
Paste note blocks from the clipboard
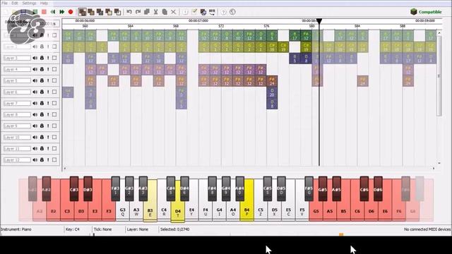[165, 12]
